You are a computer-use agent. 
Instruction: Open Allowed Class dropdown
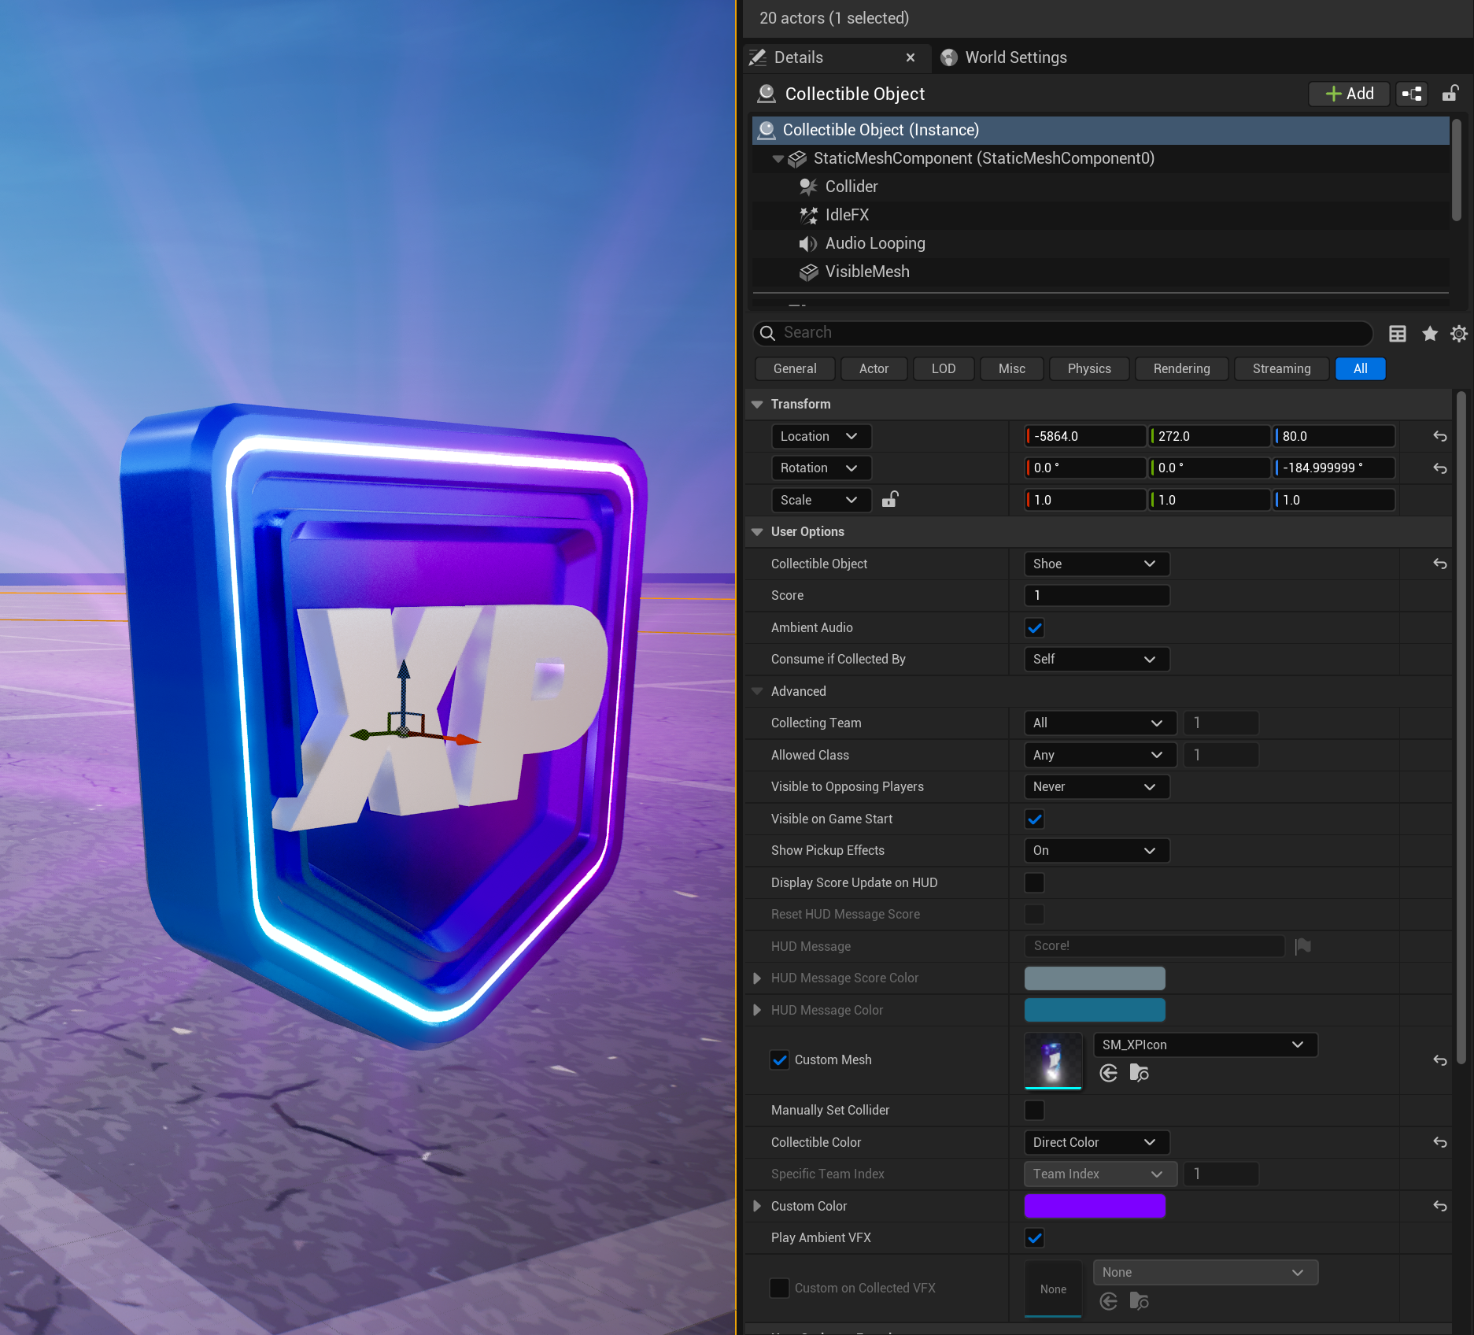(x=1099, y=755)
